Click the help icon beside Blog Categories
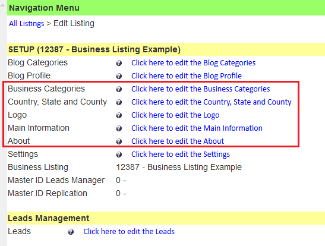 (119, 63)
